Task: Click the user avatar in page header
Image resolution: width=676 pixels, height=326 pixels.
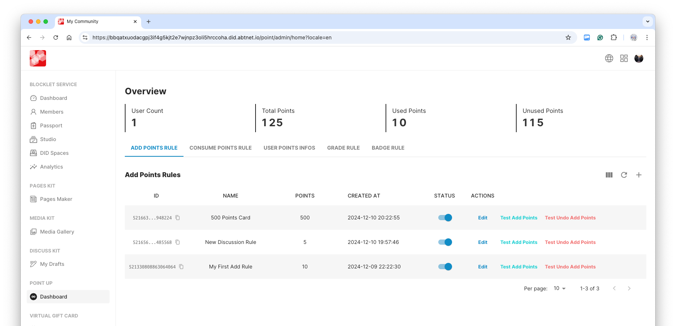Action: click(639, 58)
